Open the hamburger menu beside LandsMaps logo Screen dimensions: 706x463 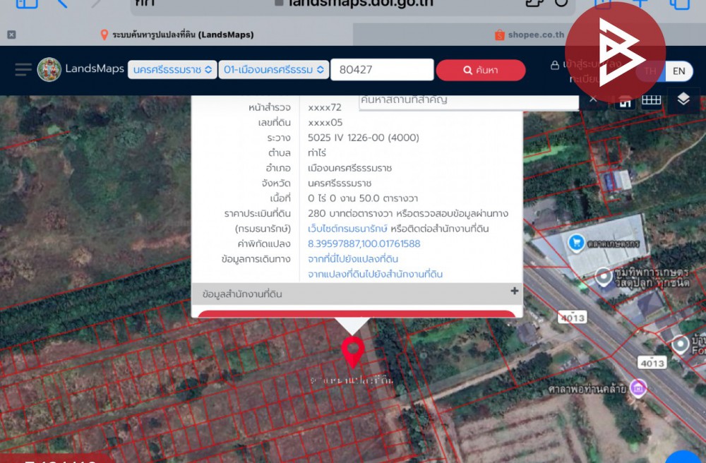pyautogui.click(x=23, y=69)
